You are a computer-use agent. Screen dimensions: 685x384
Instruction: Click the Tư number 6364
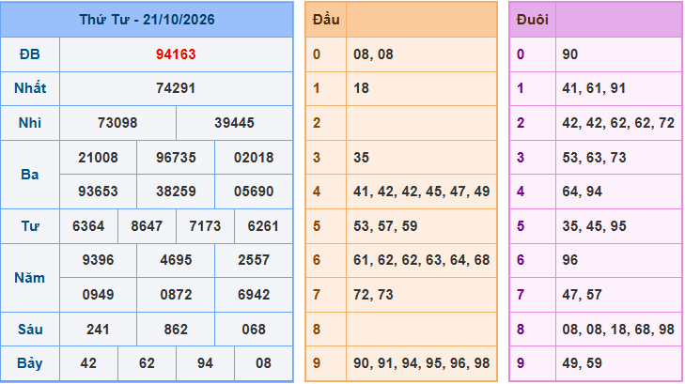pos(88,226)
